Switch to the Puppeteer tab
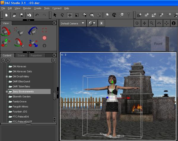178x141 pixels. (36, 56)
